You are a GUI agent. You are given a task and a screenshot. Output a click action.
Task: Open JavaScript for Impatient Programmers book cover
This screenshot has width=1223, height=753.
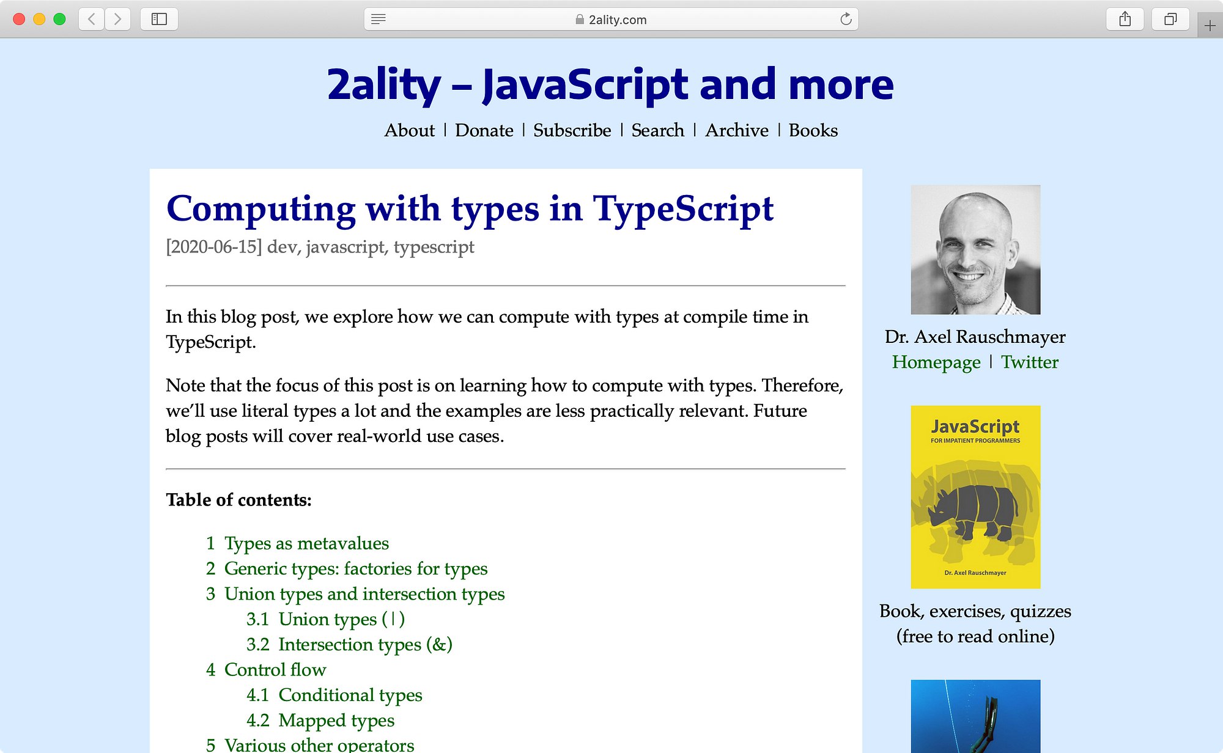click(975, 497)
